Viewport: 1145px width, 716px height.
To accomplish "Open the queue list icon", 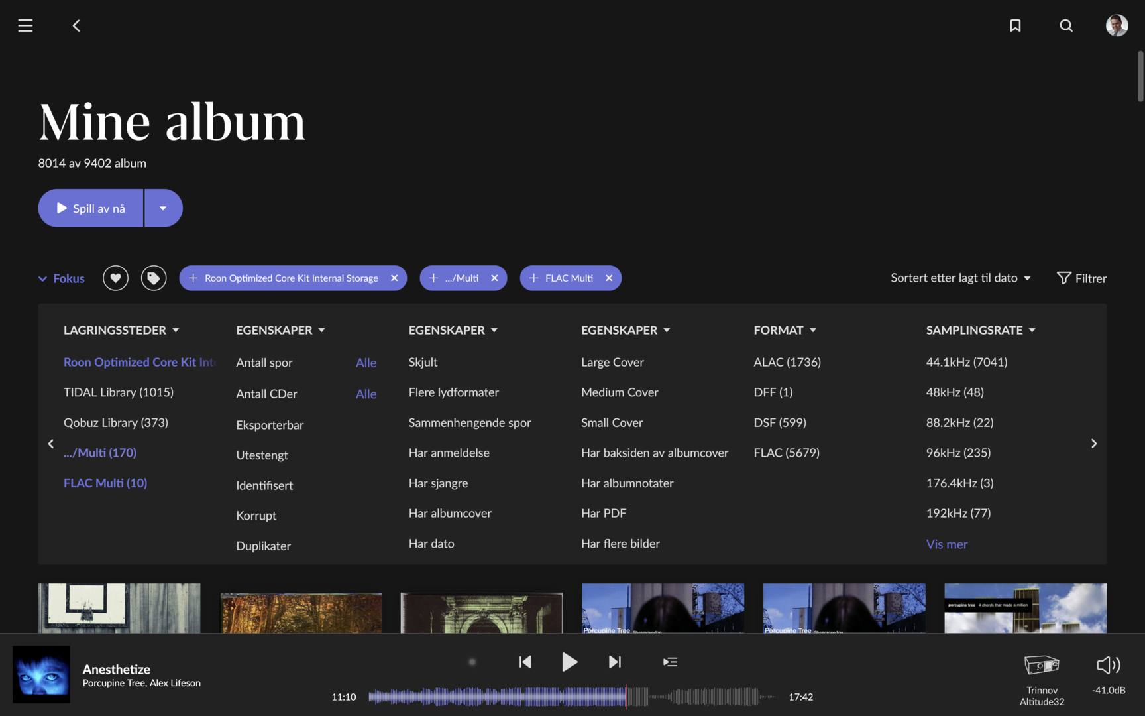I will (x=670, y=662).
